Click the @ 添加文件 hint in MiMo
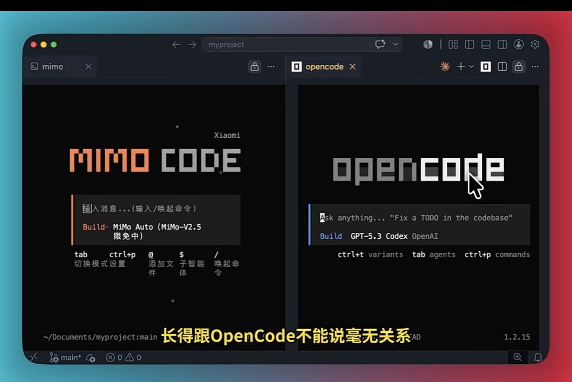The image size is (572, 382). (161, 263)
